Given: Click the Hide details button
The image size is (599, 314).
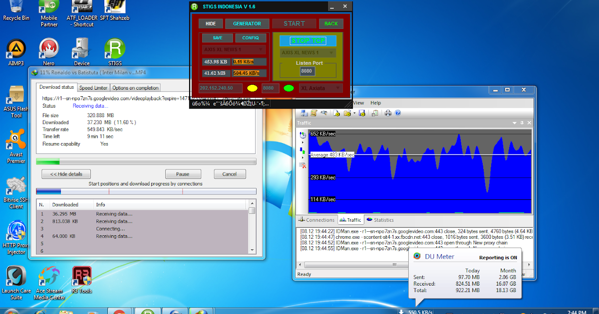Looking at the screenshot, I should click(66, 174).
